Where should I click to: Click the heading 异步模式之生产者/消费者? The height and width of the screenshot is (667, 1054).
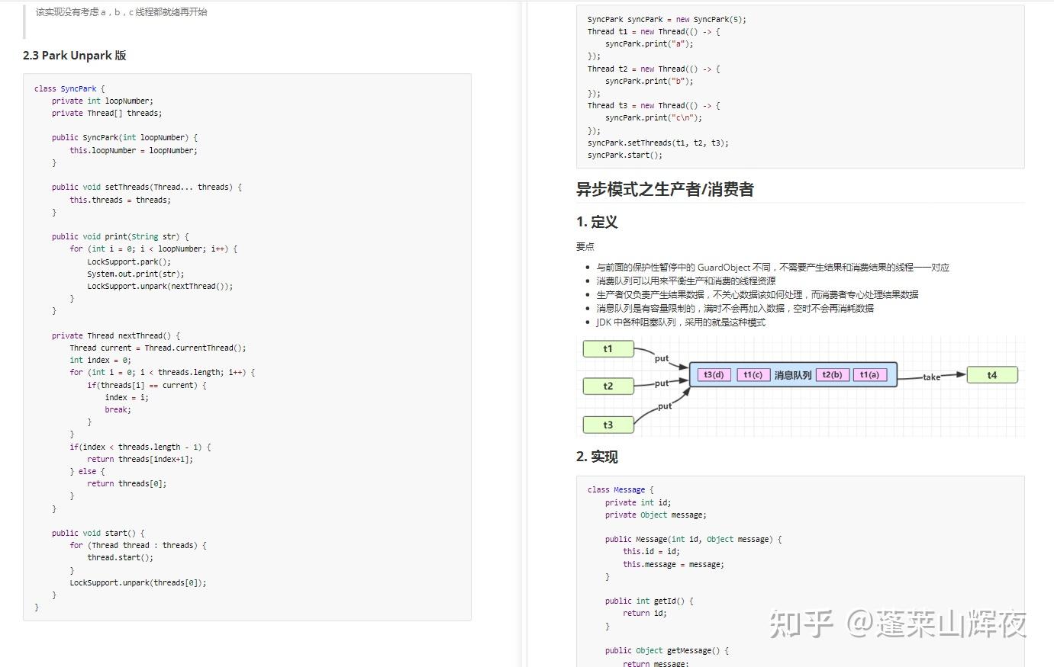pyautogui.click(x=665, y=189)
